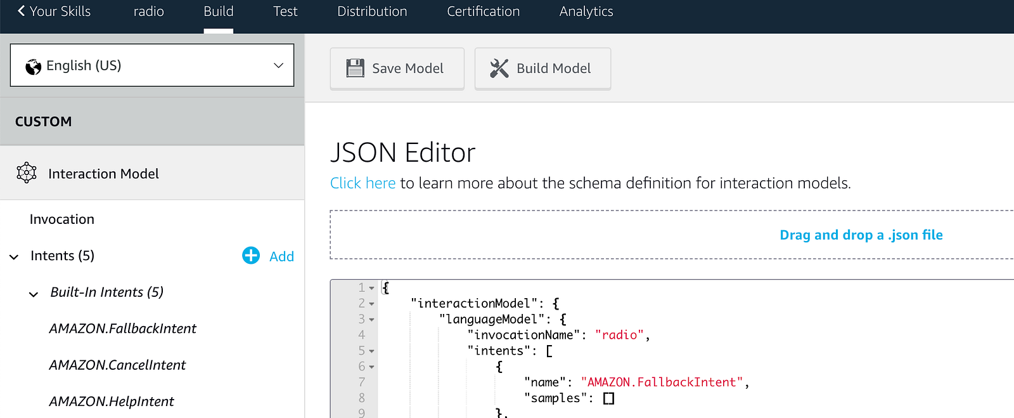The height and width of the screenshot is (418, 1014).
Task: Select Drag and drop a .json file
Action: (x=861, y=235)
